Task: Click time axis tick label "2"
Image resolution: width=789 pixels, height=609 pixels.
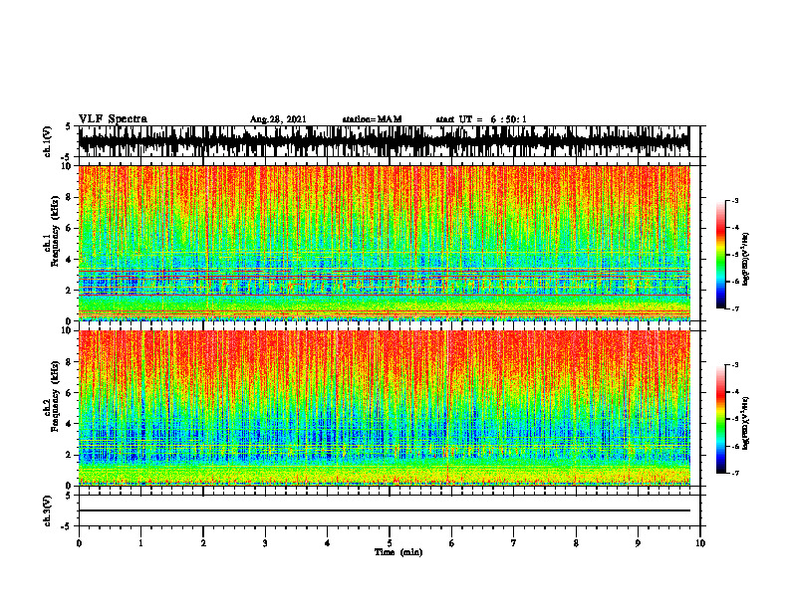Action: (203, 543)
